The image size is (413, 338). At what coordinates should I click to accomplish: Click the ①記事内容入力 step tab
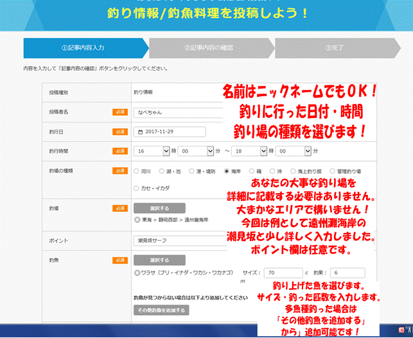86,48
